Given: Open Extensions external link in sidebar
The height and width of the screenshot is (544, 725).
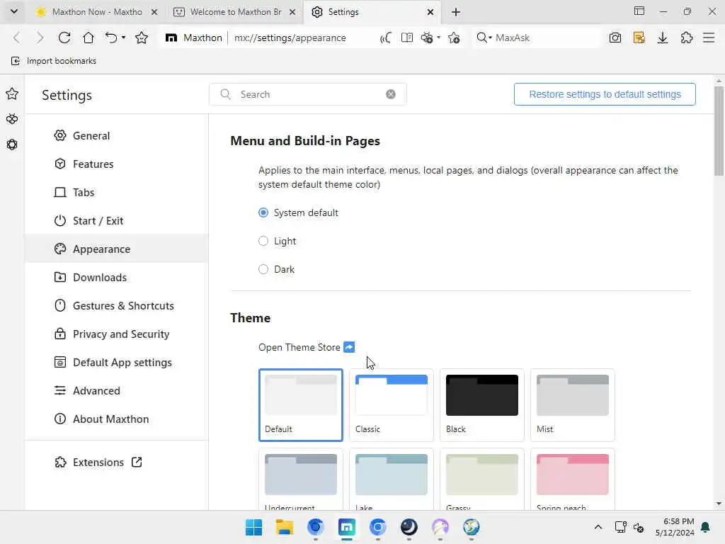Looking at the screenshot, I should click(x=116, y=462).
